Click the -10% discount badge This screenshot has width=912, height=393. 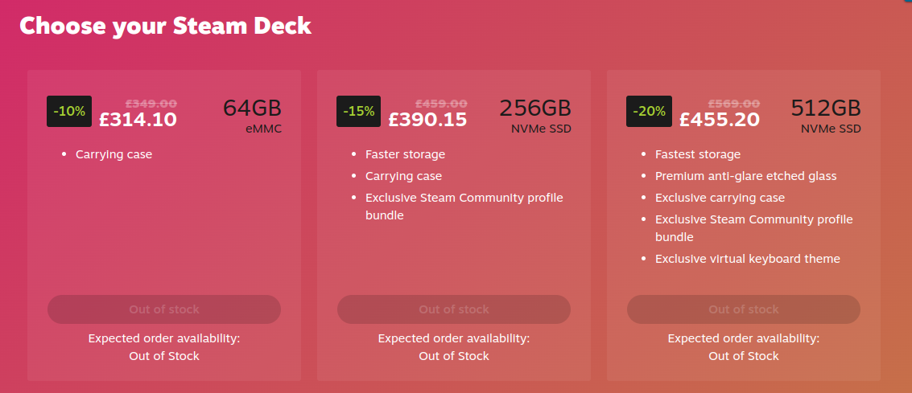(x=69, y=112)
